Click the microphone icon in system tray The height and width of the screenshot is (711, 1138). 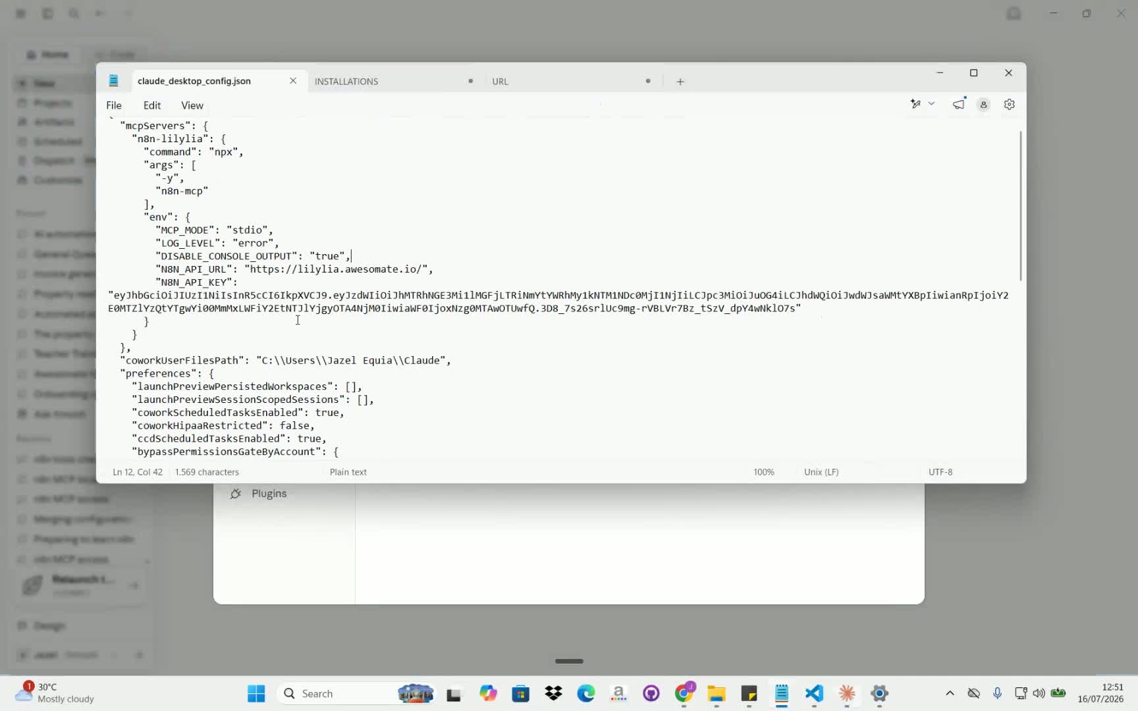[x=997, y=693]
